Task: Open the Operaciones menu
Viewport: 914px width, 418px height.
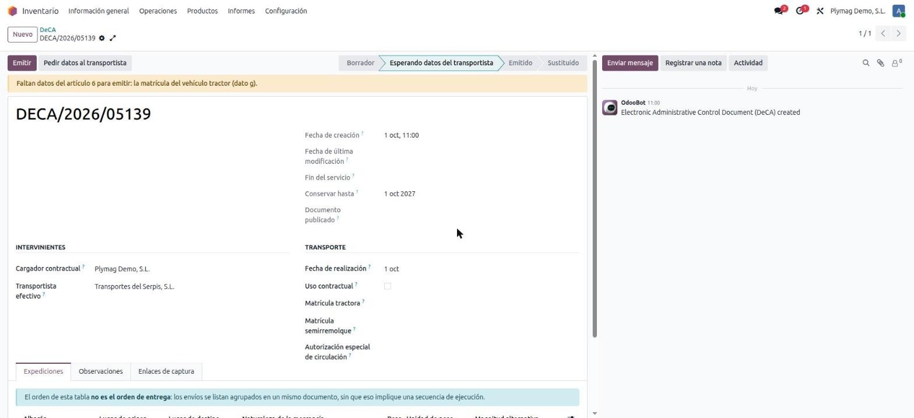Action: (x=158, y=11)
